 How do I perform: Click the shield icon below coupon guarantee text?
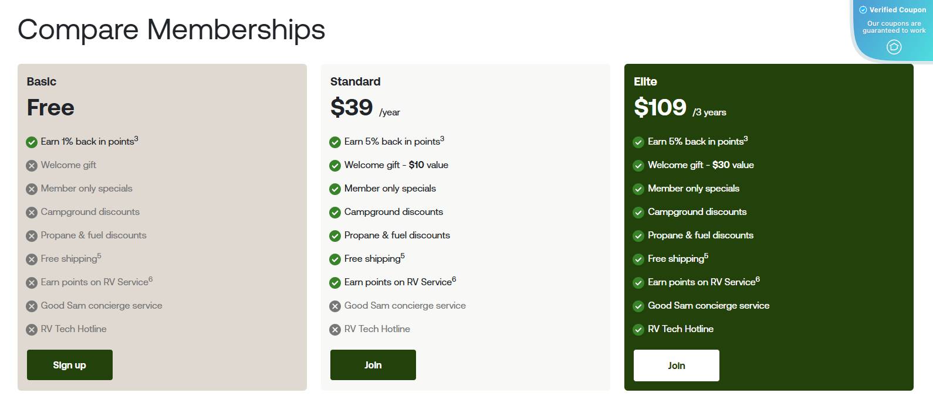coord(894,47)
